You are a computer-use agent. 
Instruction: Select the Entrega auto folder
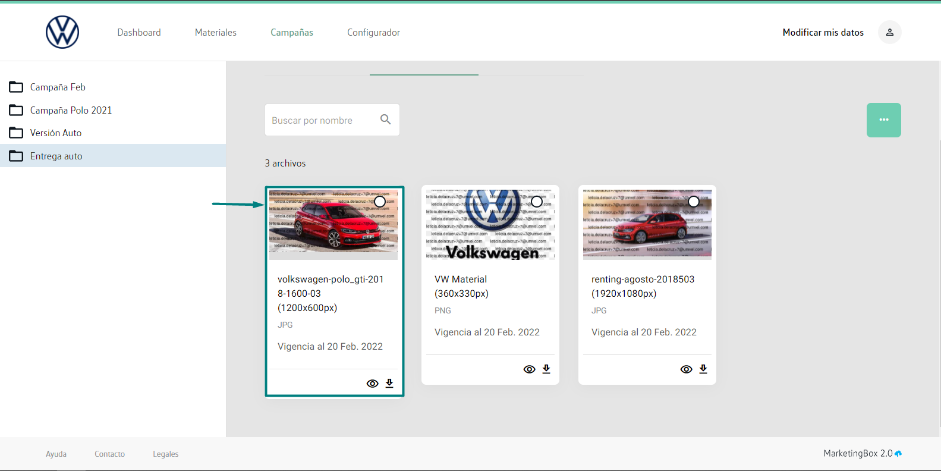113,156
